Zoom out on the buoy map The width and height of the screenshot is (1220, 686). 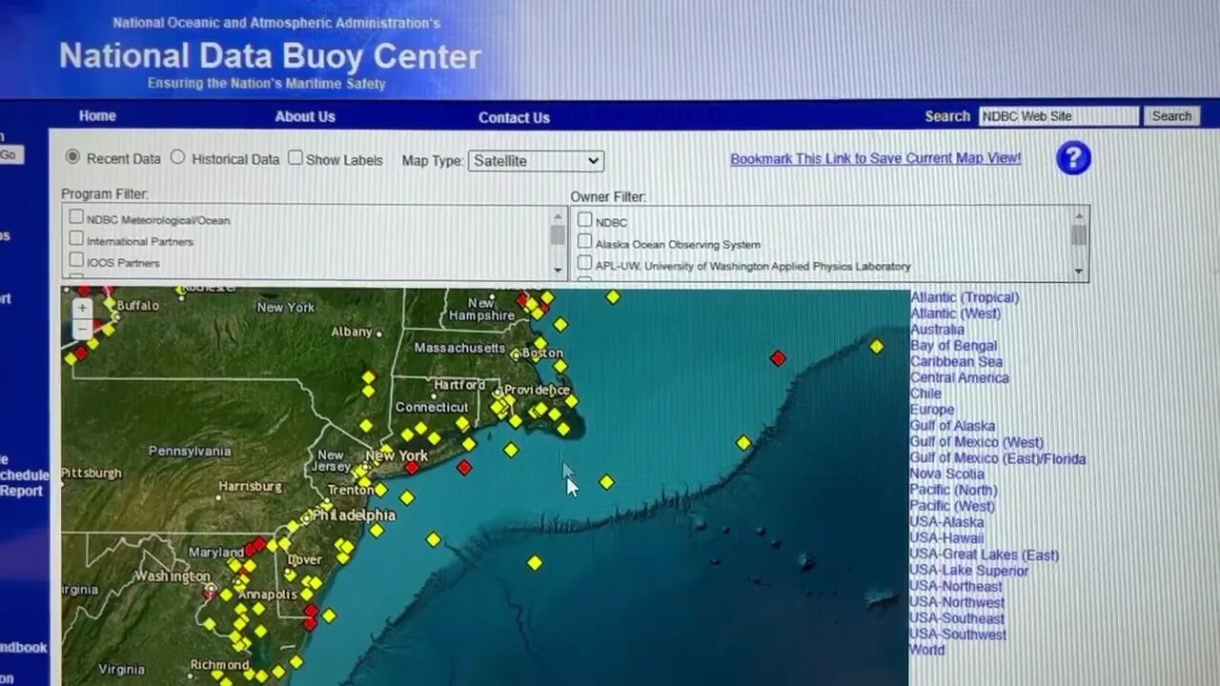coord(83,329)
